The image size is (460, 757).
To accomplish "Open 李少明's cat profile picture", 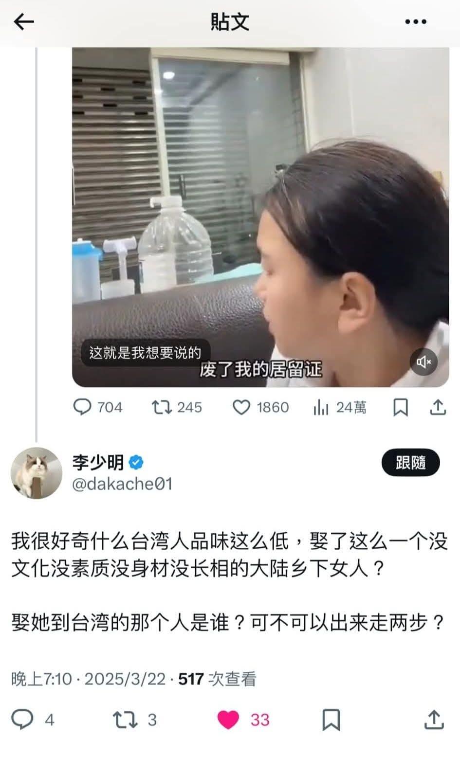I will pos(37,473).
